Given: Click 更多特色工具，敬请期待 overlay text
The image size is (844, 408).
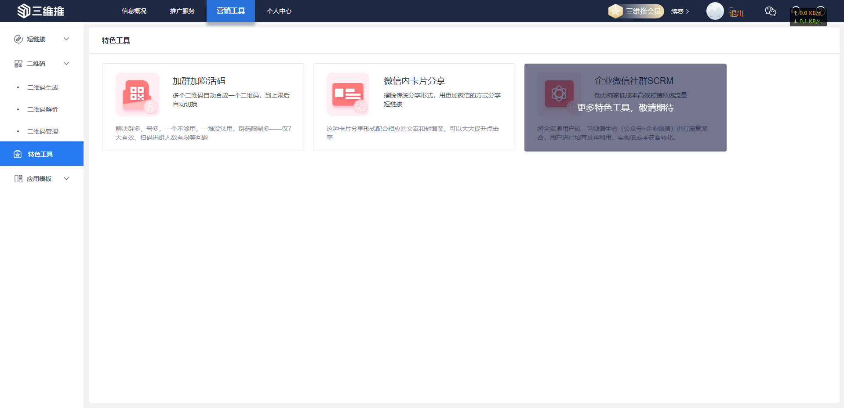Looking at the screenshot, I should 626,108.
